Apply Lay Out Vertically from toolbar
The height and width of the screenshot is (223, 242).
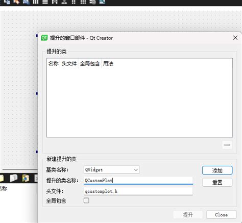click(x=45, y=2)
